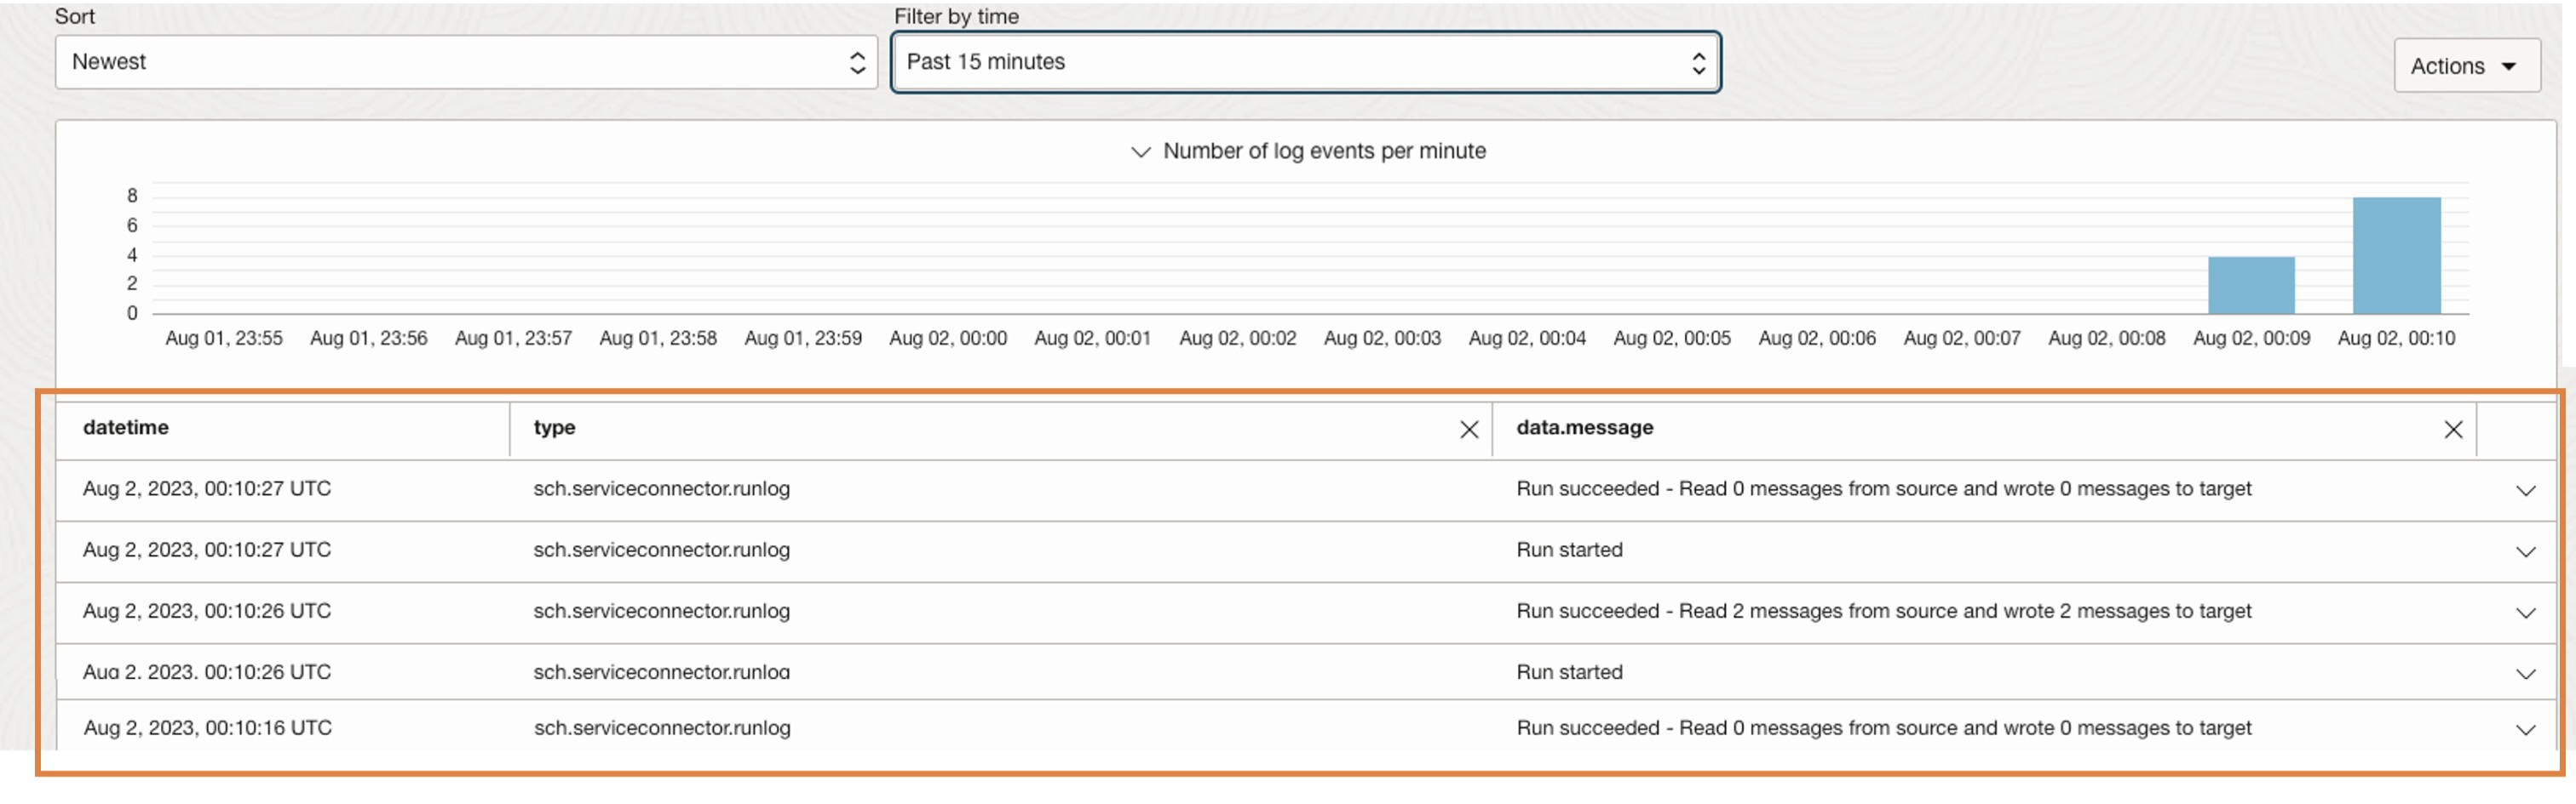Viewport: 2576px width, 804px height.
Task: Expand the last log entry at 00:10:16
Action: [x=2525, y=728]
